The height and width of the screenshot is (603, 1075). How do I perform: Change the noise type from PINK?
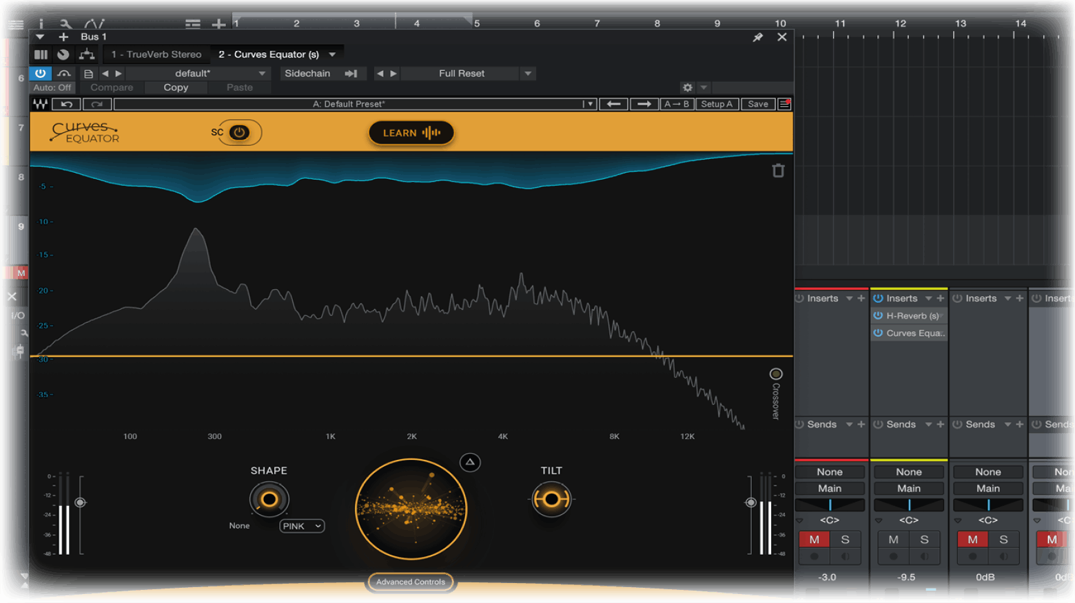coord(301,526)
